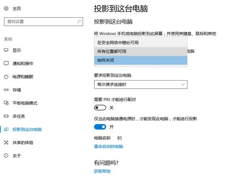Click the search magnifier icon
This screenshot has height=180, width=232.
[79, 21]
